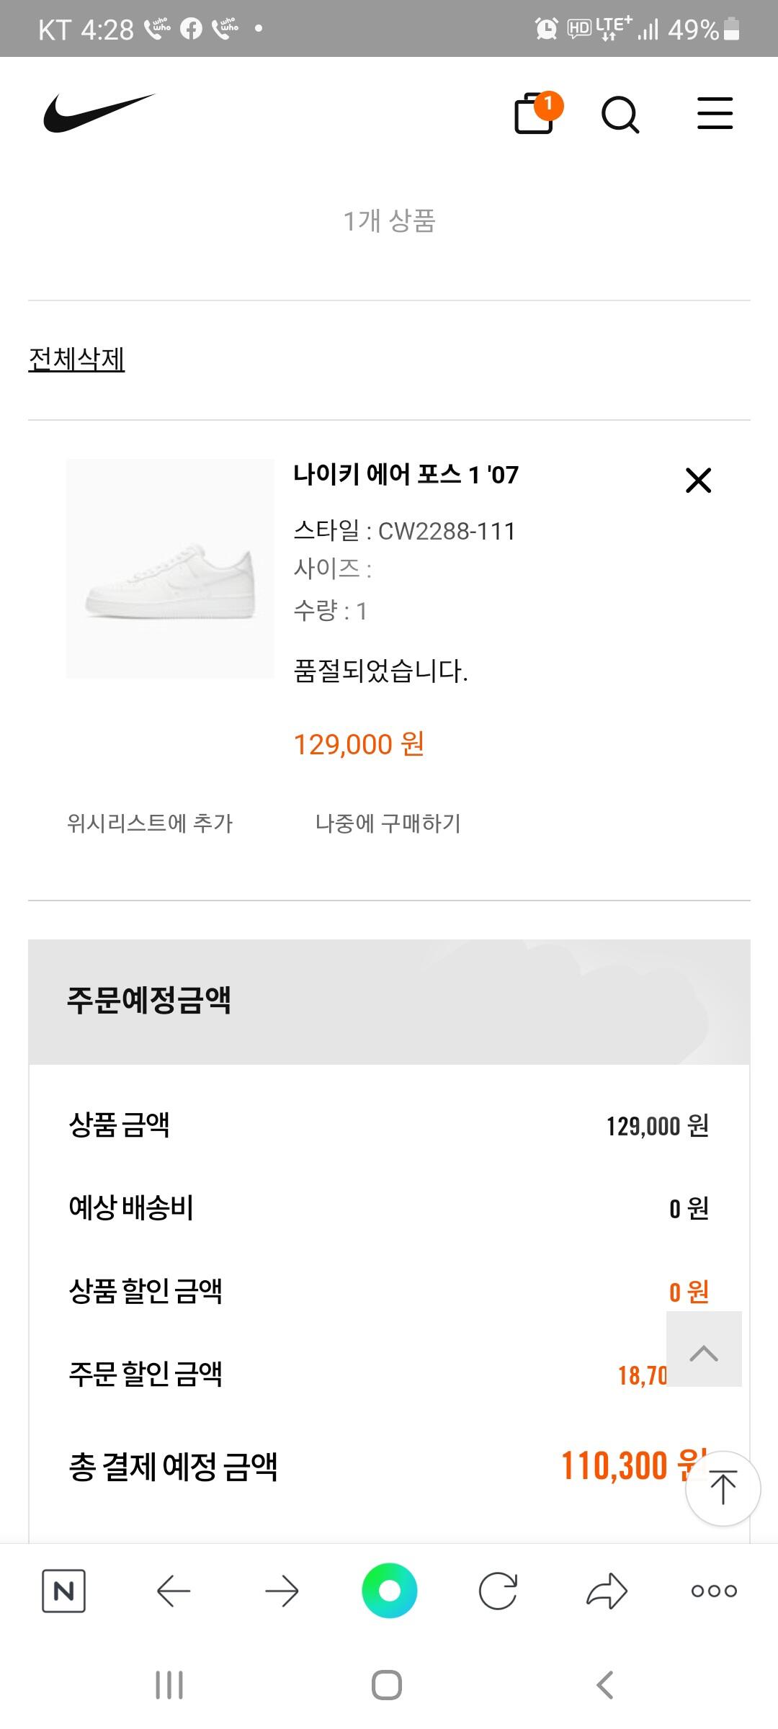Click 위시리스트에 추가 button
Image resolution: width=778 pixels, height=1729 pixels.
pyautogui.click(x=150, y=823)
